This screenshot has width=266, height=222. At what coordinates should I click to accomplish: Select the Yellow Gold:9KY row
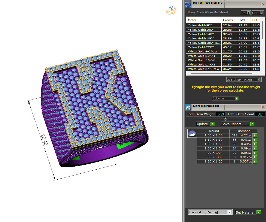(x=223, y=25)
